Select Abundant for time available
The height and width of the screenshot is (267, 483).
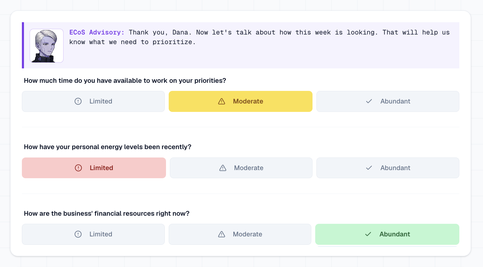click(x=388, y=101)
